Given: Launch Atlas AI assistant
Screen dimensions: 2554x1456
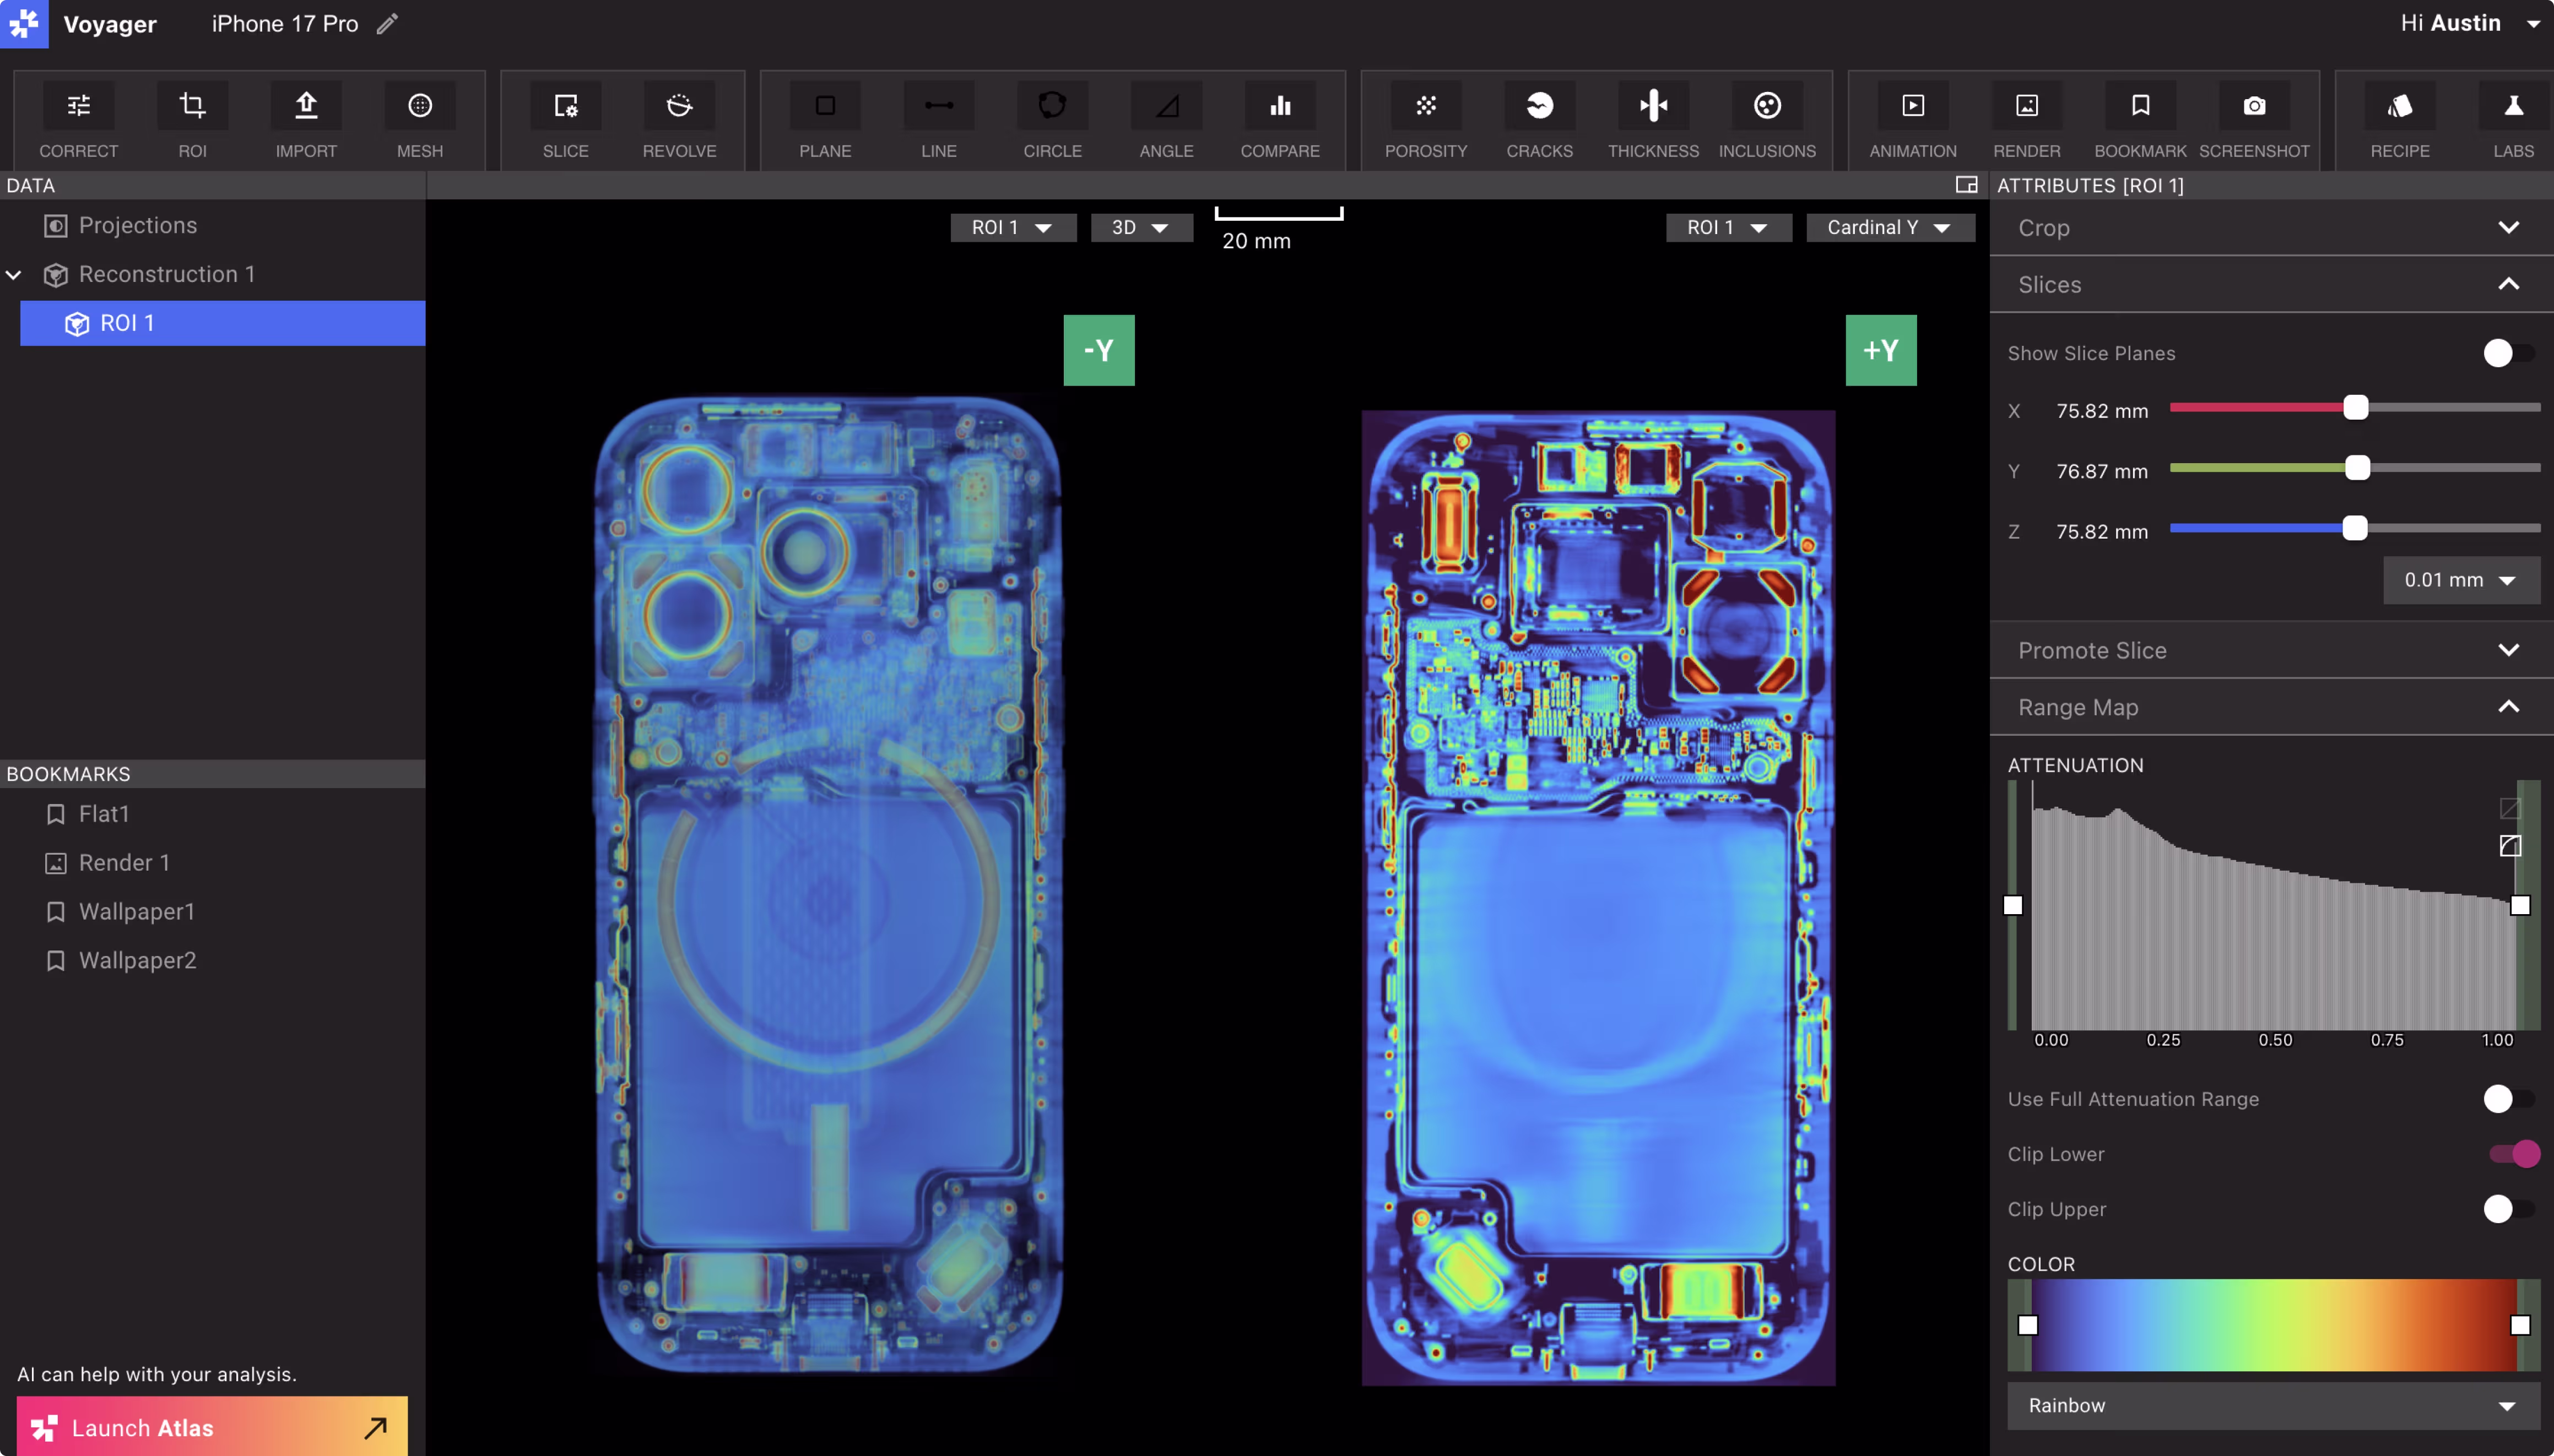Looking at the screenshot, I should click(x=212, y=1427).
